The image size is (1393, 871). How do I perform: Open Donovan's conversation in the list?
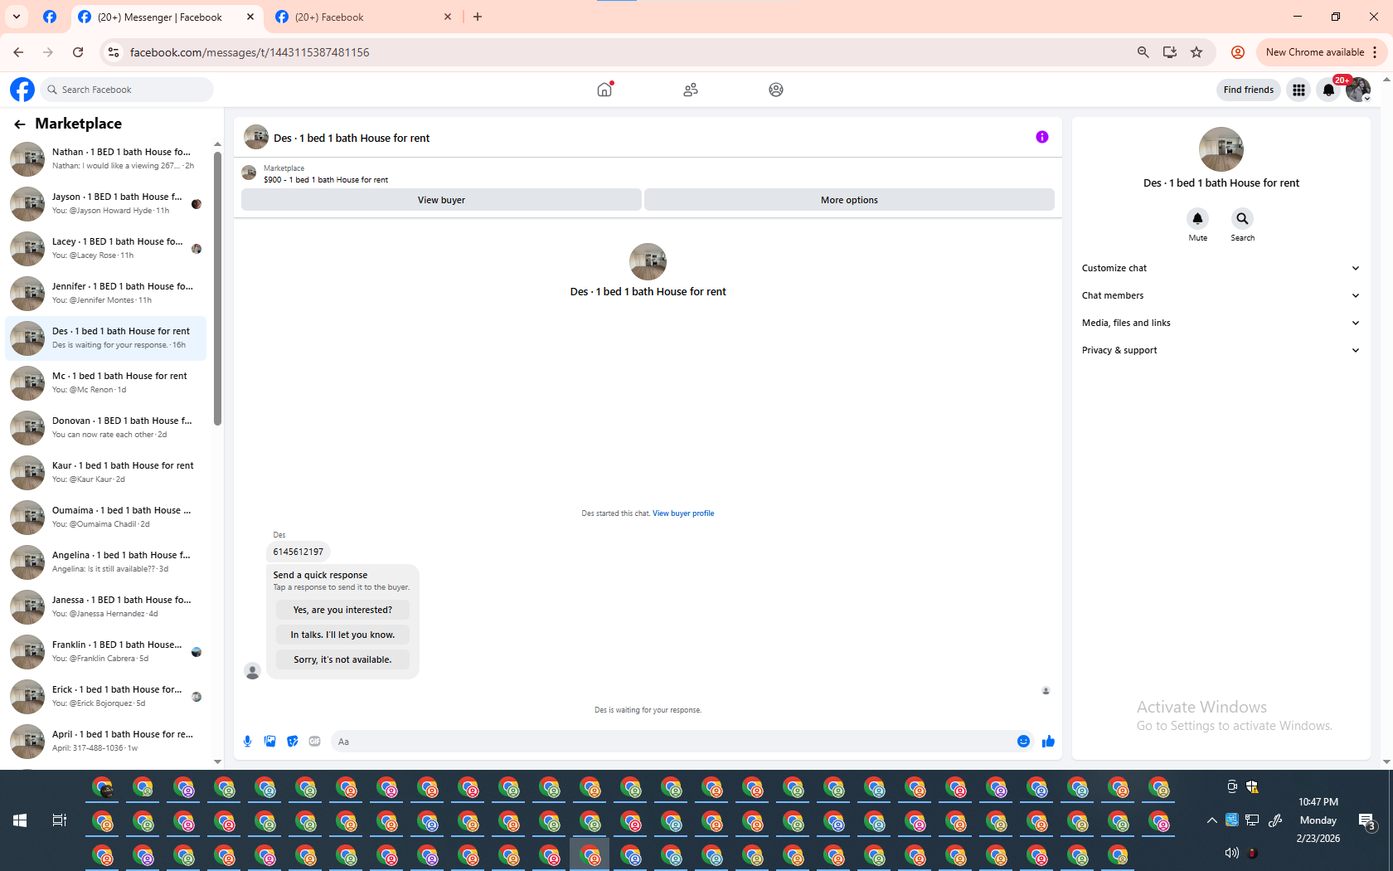[x=106, y=427]
